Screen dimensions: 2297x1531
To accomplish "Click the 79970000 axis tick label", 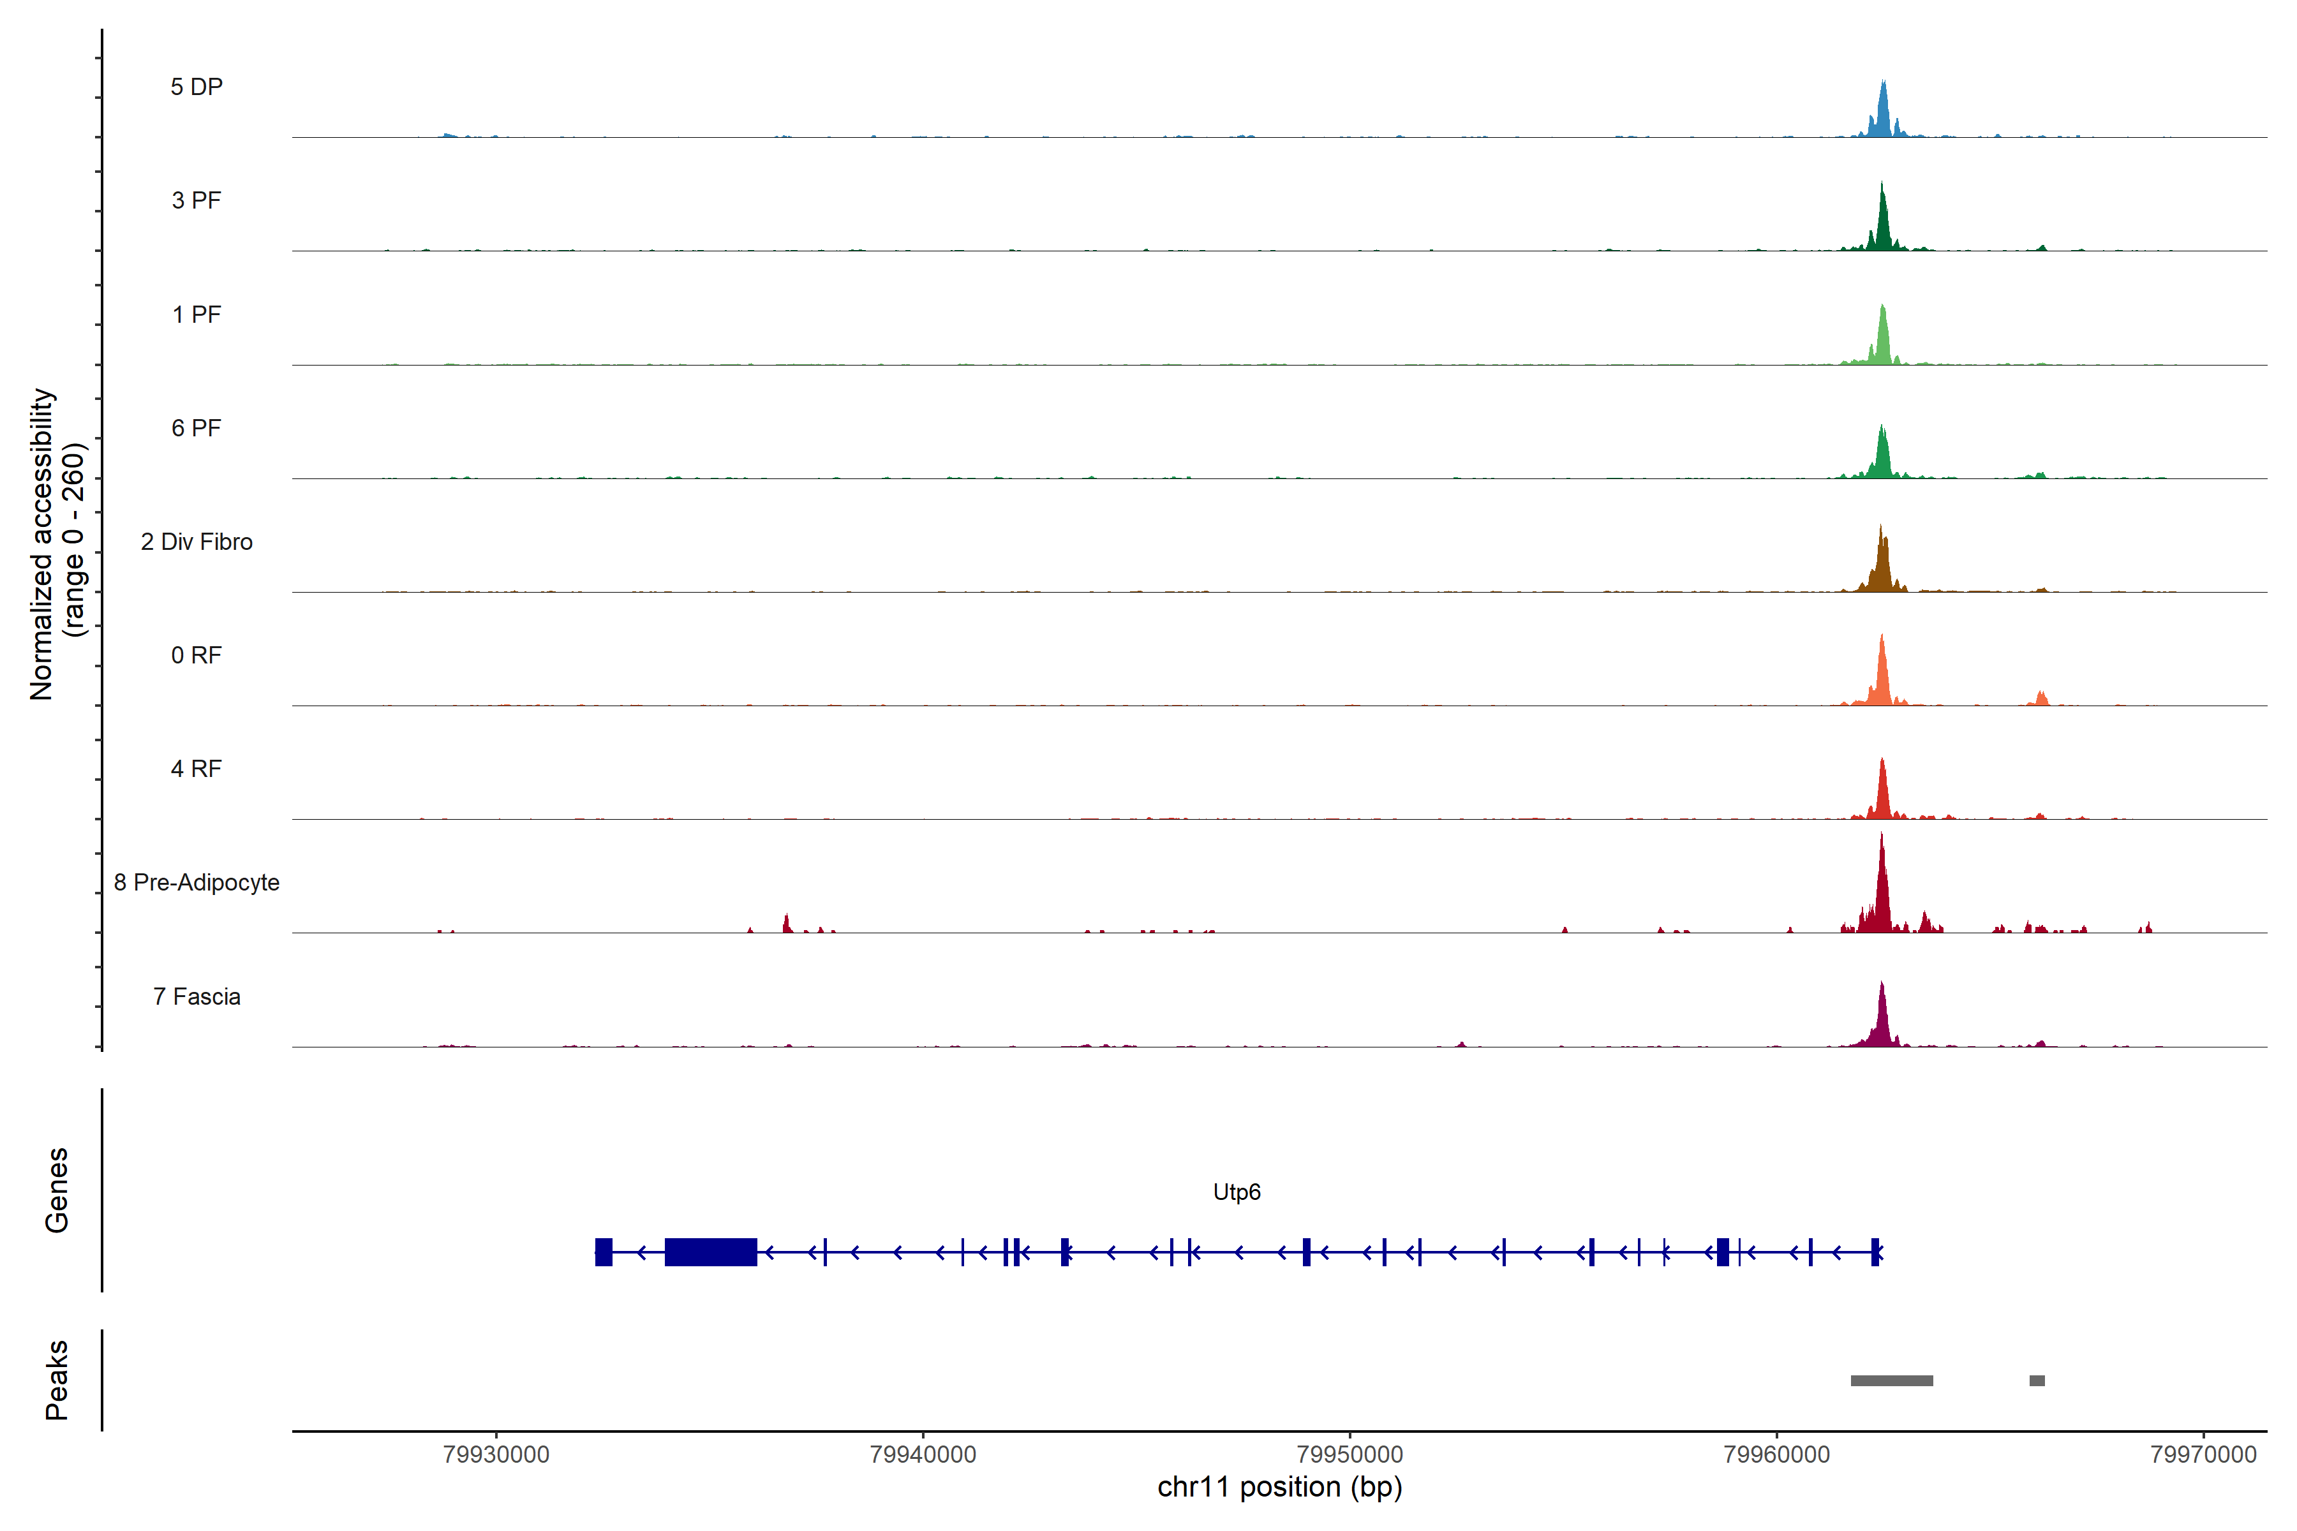I will click(x=2203, y=1454).
